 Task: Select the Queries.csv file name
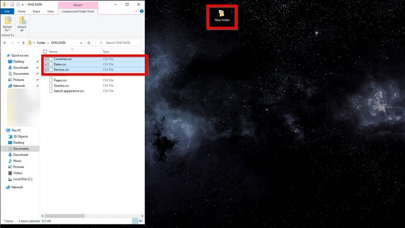(61, 86)
